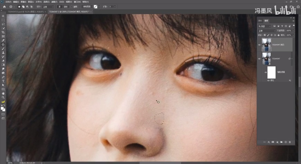Select the History Brush tool
This screenshot has width=301, height=164.
3,57
